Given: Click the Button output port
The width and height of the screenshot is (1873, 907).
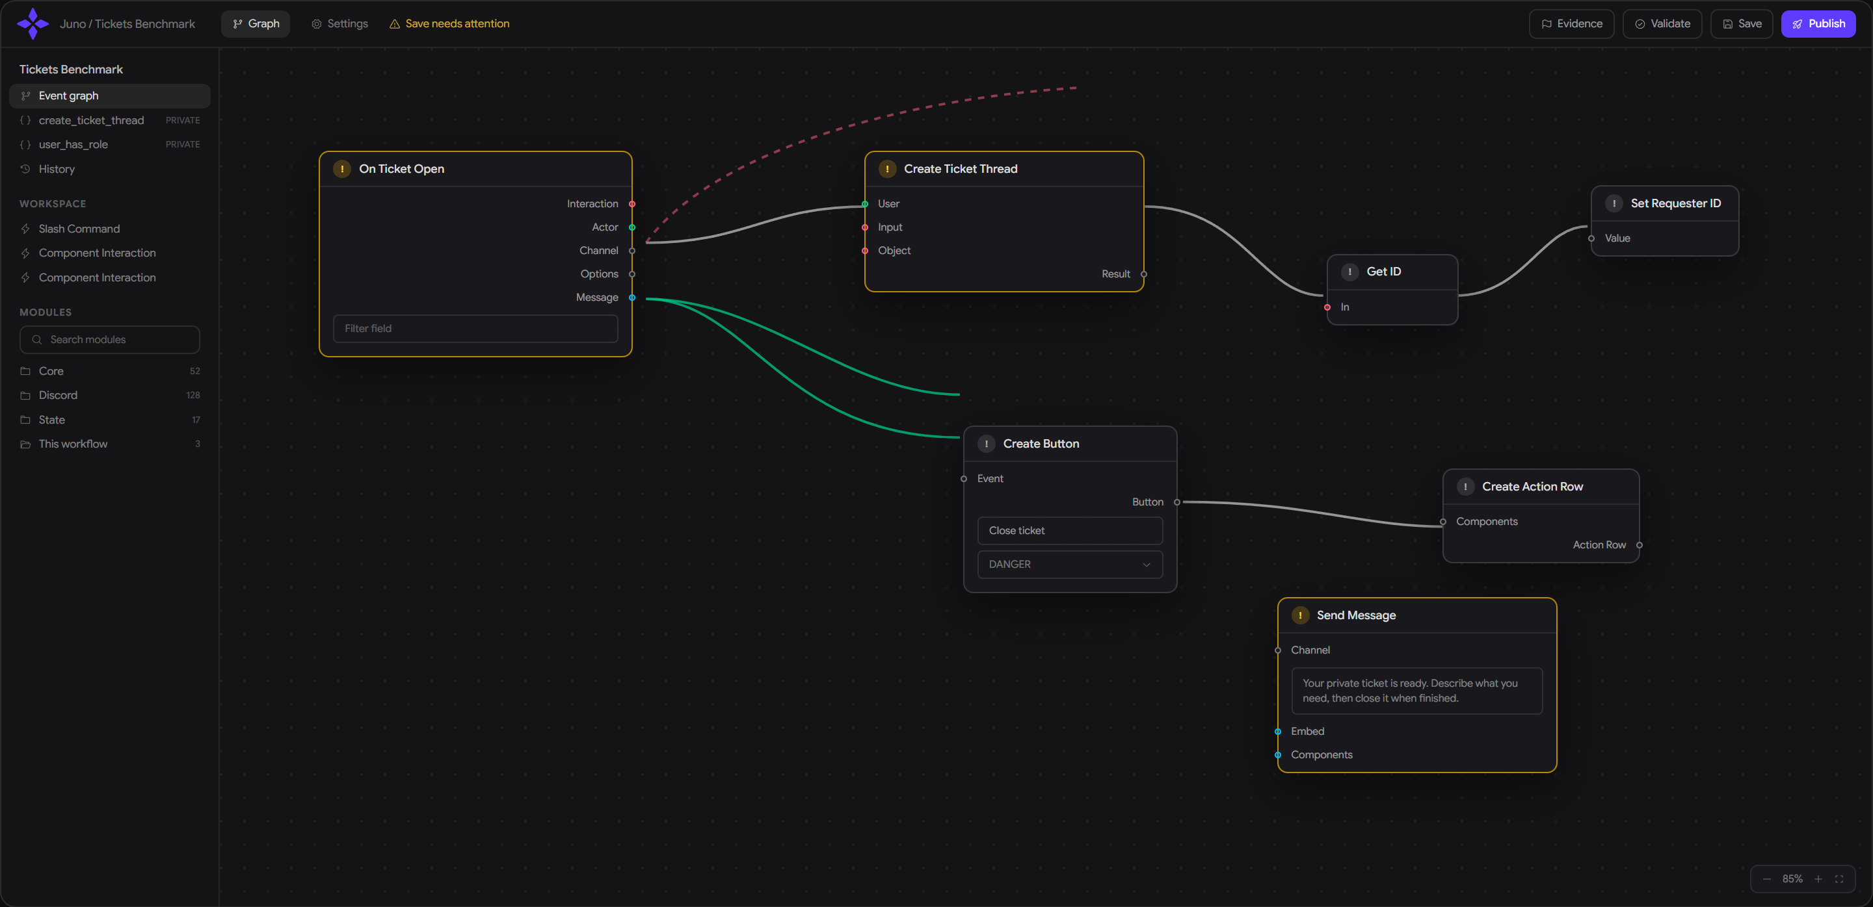Looking at the screenshot, I should tap(1176, 502).
